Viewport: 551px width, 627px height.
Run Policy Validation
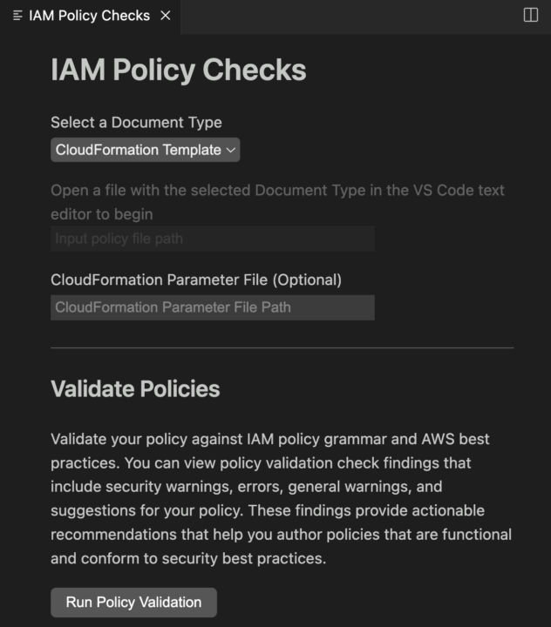coord(133,603)
